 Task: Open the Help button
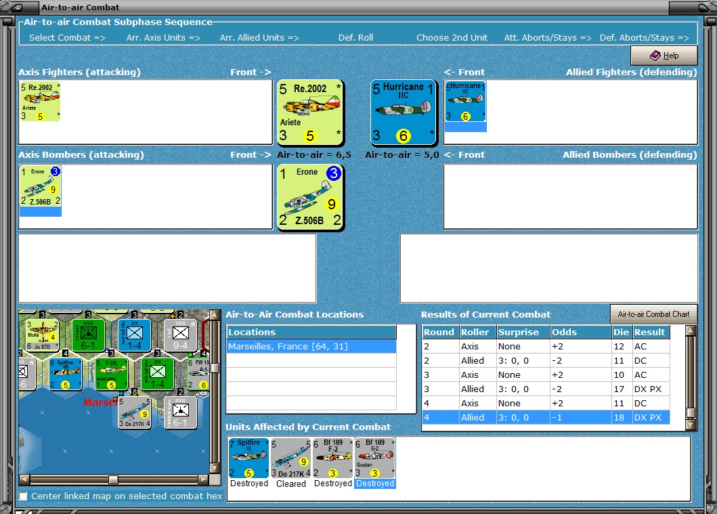tap(664, 56)
